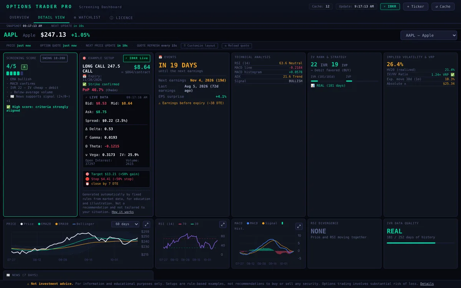Click the Reload quote button
Screen dimensions: 461x288
237,46
